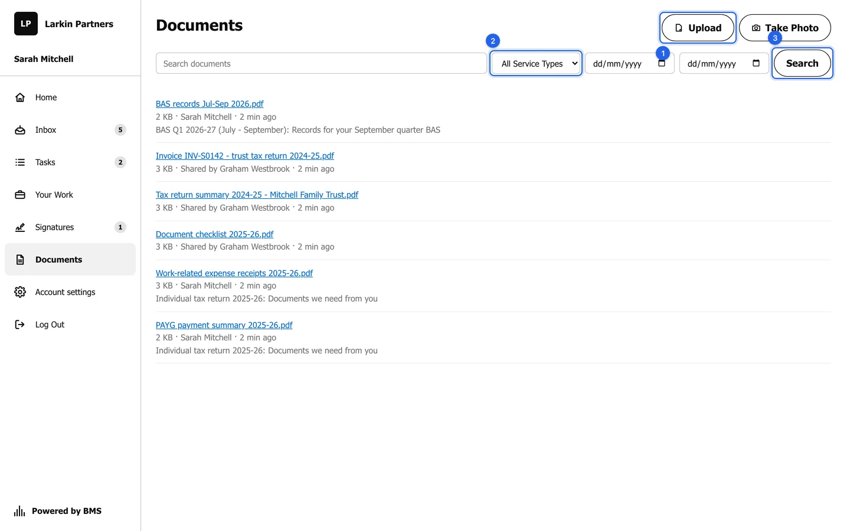Open Tasks from the sidebar
The height and width of the screenshot is (531, 850).
pos(70,162)
